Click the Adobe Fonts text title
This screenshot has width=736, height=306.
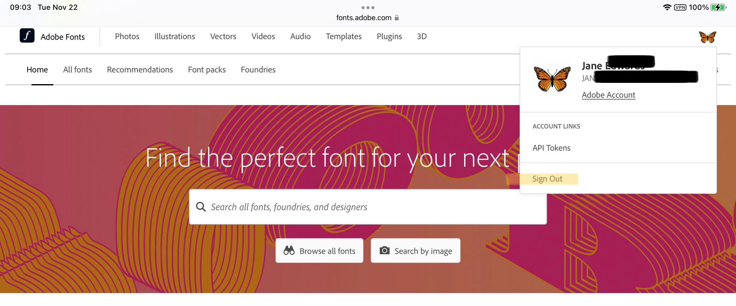pyautogui.click(x=63, y=37)
